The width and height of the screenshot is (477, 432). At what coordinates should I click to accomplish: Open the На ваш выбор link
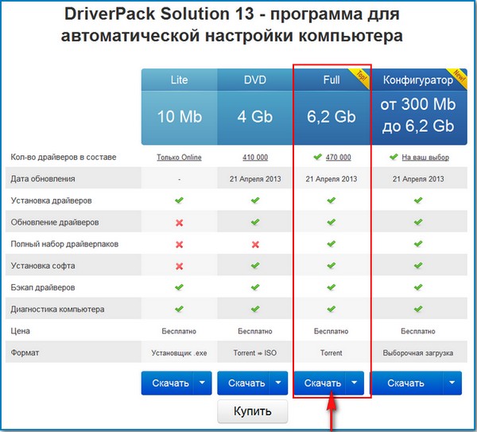pos(425,158)
